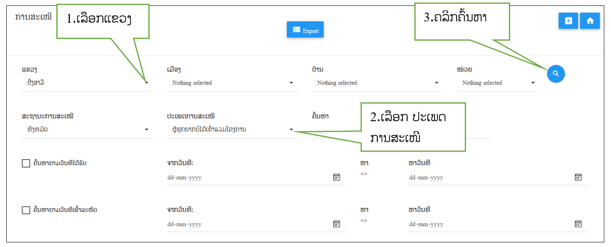Click the Export button
This screenshot has height=247, width=611.
(x=305, y=30)
